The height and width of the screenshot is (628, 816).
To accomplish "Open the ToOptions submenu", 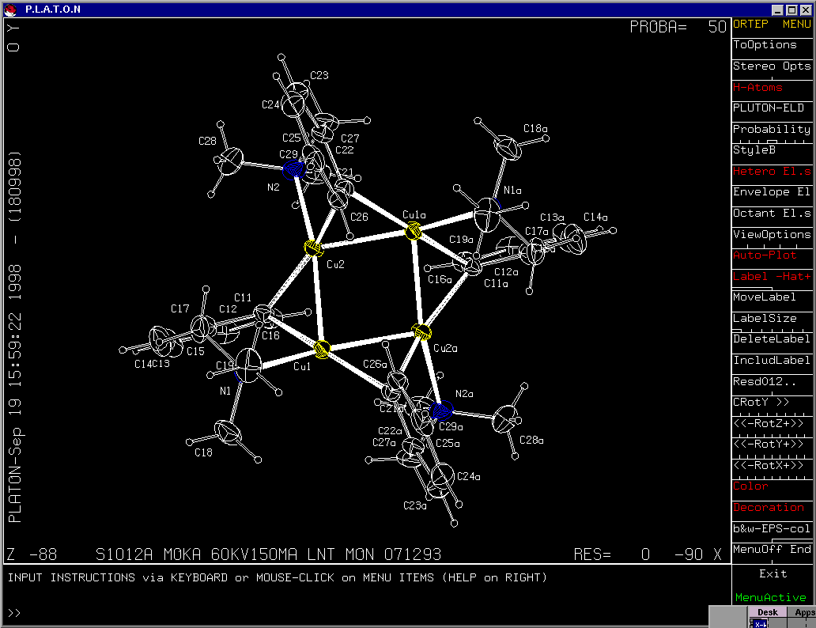I will [x=772, y=45].
